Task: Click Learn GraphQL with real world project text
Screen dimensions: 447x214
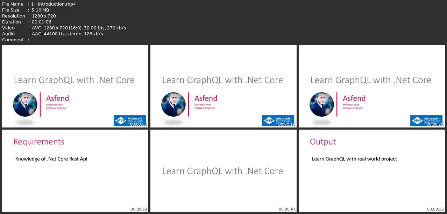Action: coord(354,159)
